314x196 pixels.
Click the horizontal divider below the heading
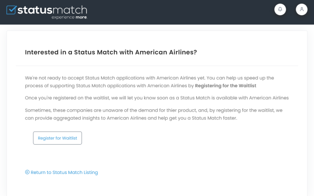pyautogui.click(x=157, y=66)
